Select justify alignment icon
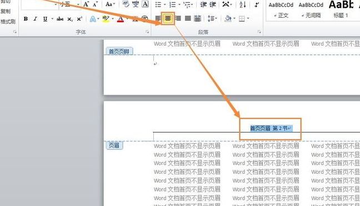The image size is (360, 206). pos(188,18)
